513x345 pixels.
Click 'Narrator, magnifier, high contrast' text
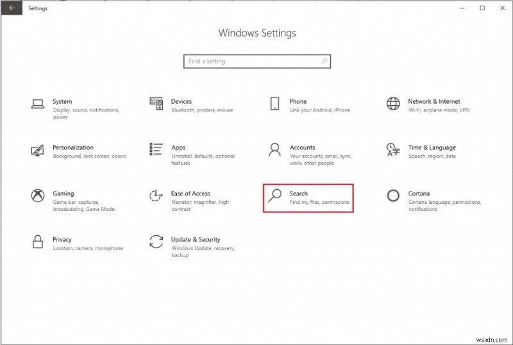pyautogui.click(x=200, y=206)
